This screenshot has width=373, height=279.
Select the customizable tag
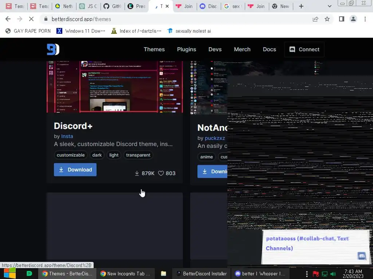click(x=71, y=155)
